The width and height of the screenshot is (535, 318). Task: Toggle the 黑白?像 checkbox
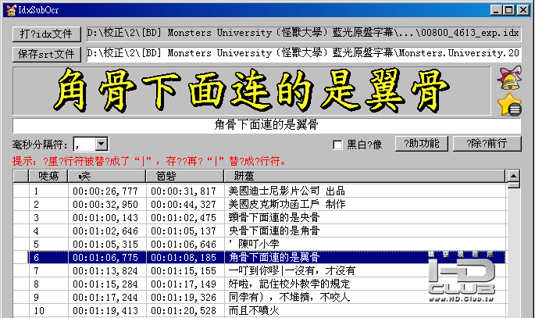337,145
